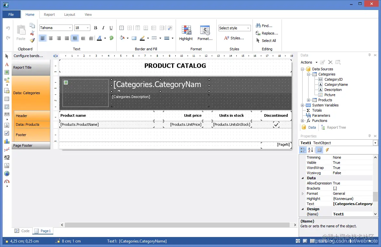
Task: Toggle Bold formatting
Action: point(96,28)
